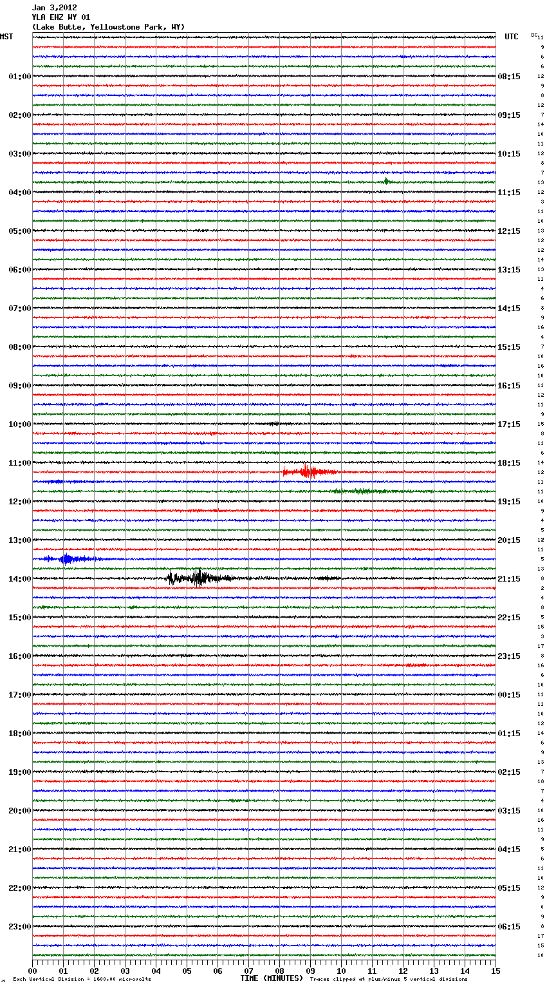Click the 06:15 UTC time label
Screen dimensions: 547x988
coord(508,927)
